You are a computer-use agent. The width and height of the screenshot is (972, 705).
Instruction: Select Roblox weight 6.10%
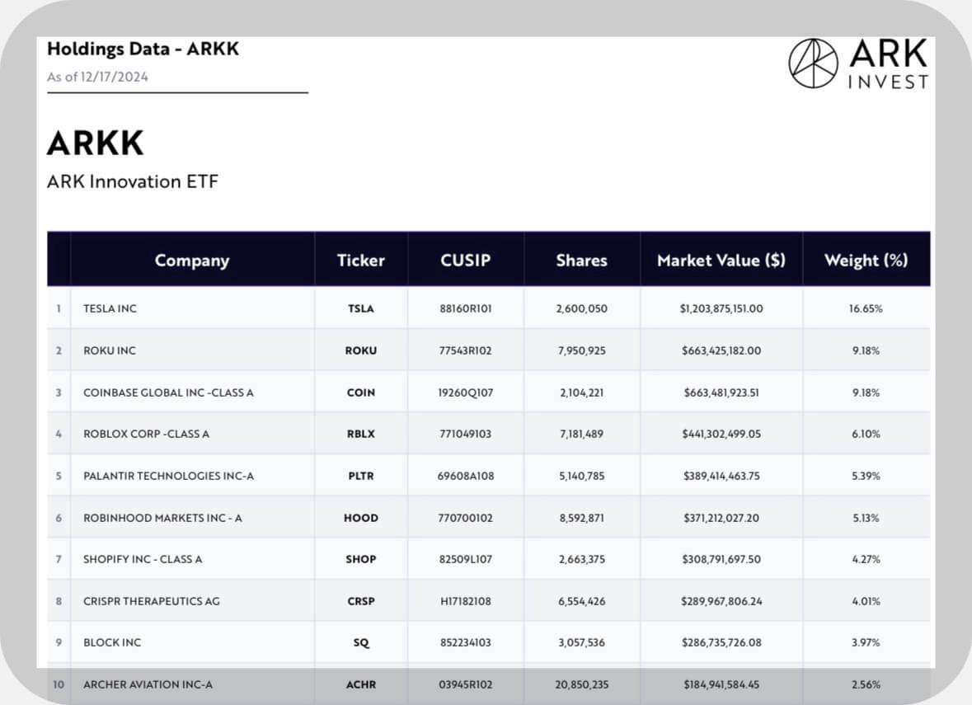(x=866, y=434)
